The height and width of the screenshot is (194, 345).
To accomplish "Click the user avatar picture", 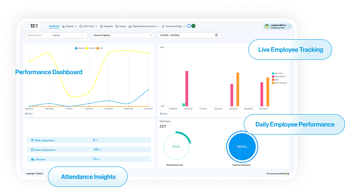I will tap(267, 26).
